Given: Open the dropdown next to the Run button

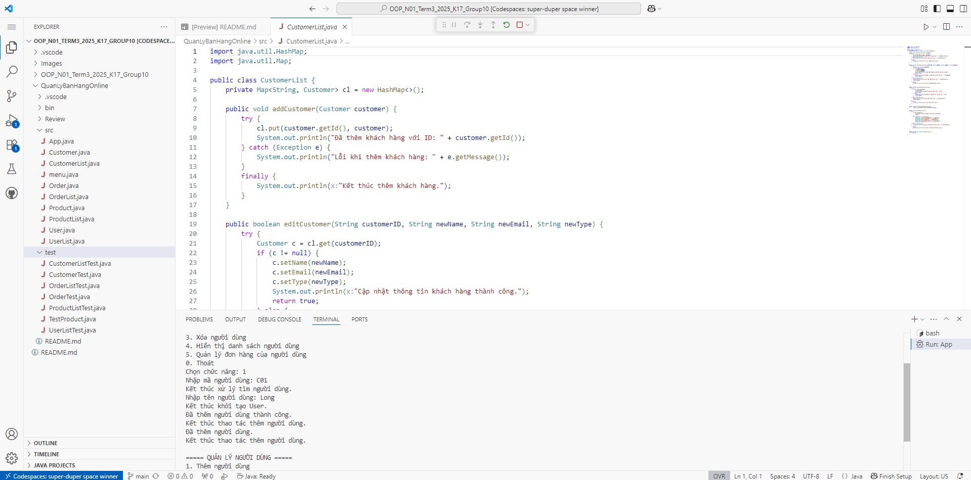Looking at the screenshot, I should (x=935, y=27).
